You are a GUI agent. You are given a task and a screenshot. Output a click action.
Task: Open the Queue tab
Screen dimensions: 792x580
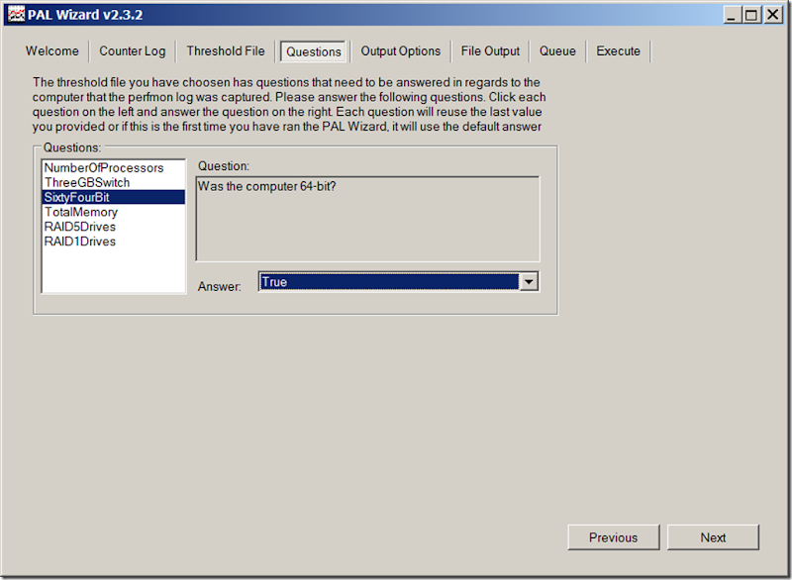(x=557, y=51)
